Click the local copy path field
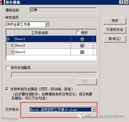129x122 pixels. [54, 75]
